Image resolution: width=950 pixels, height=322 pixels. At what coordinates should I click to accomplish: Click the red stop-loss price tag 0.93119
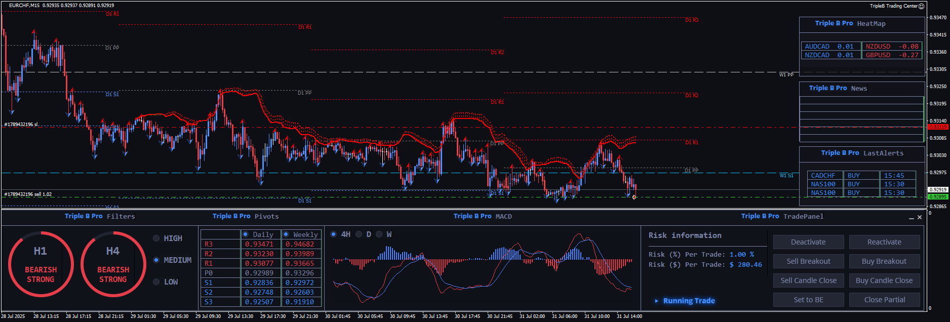point(937,127)
